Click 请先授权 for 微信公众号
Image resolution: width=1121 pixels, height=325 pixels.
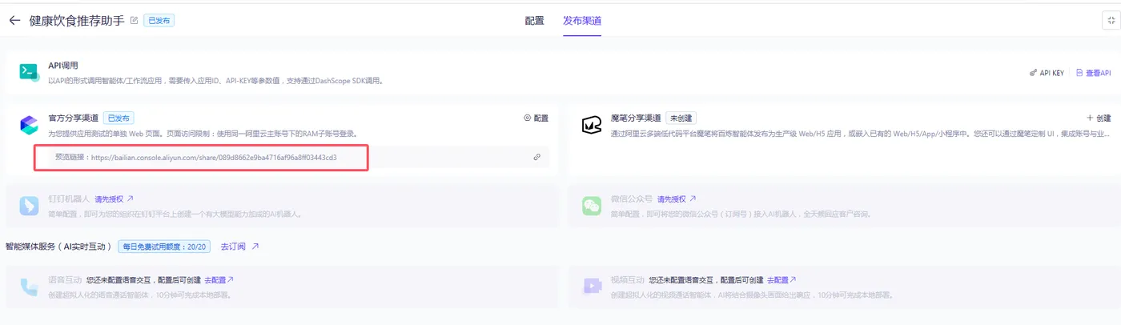point(677,199)
